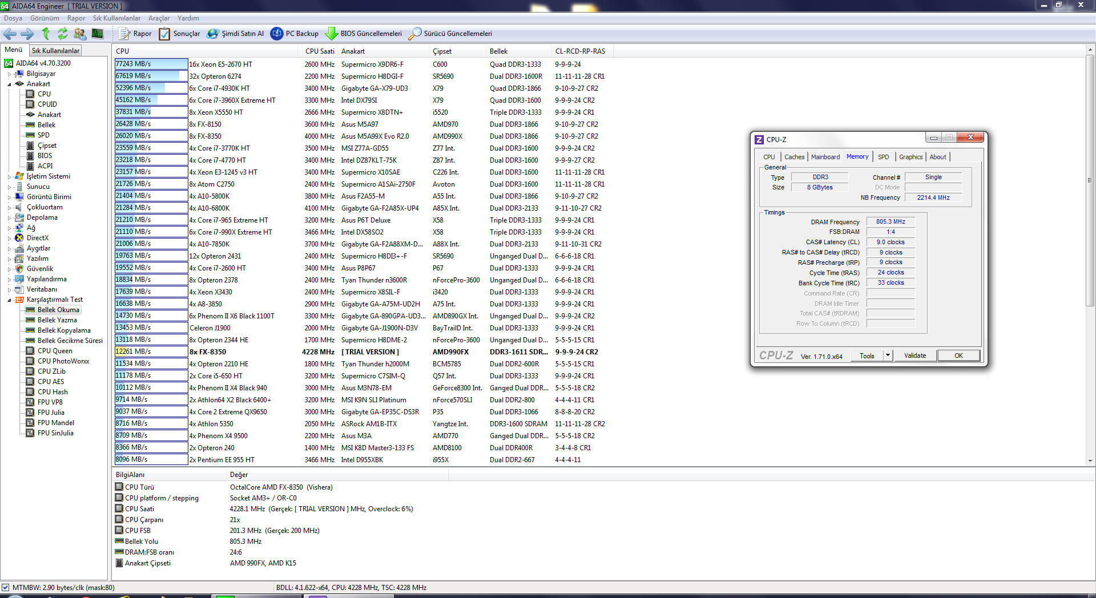Screen dimensions: 1096x598
Task: Switch to Mainboard tab in CPU-Z
Action: pyautogui.click(x=825, y=157)
